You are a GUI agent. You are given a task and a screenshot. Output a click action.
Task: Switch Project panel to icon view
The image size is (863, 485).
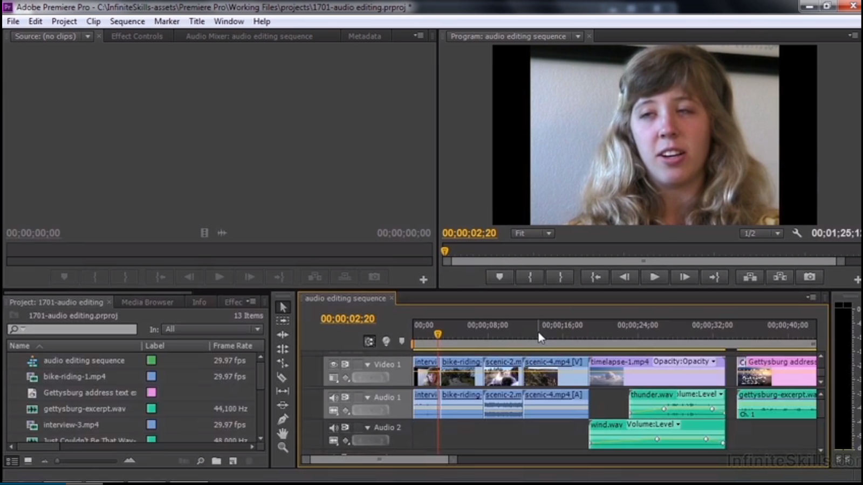point(28,461)
